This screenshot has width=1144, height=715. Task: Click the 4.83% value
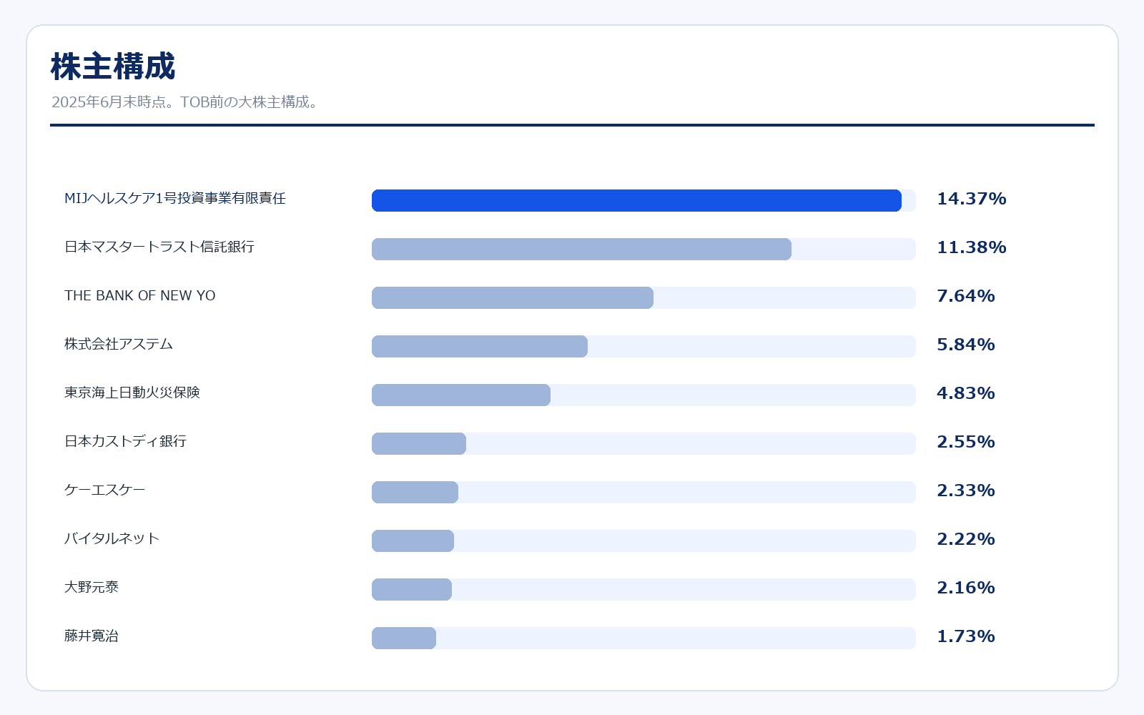pos(966,393)
